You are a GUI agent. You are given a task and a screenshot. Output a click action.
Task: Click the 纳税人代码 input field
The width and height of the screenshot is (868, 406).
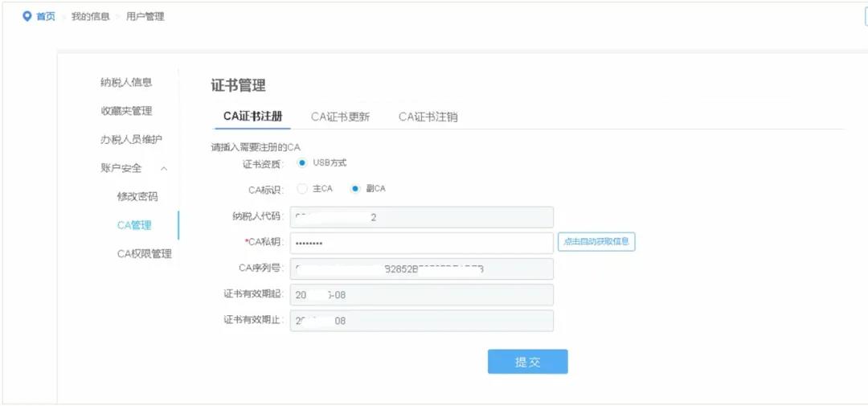421,217
